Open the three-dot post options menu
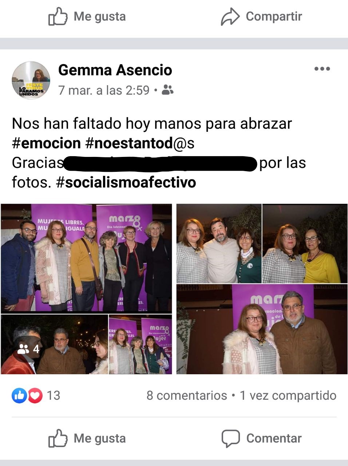Screen dimensions: 348x466 (322, 69)
